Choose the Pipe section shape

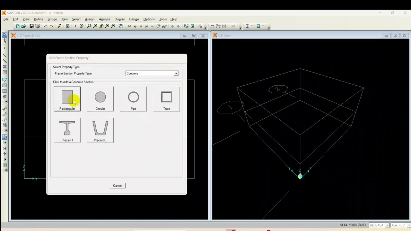(x=133, y=99)
